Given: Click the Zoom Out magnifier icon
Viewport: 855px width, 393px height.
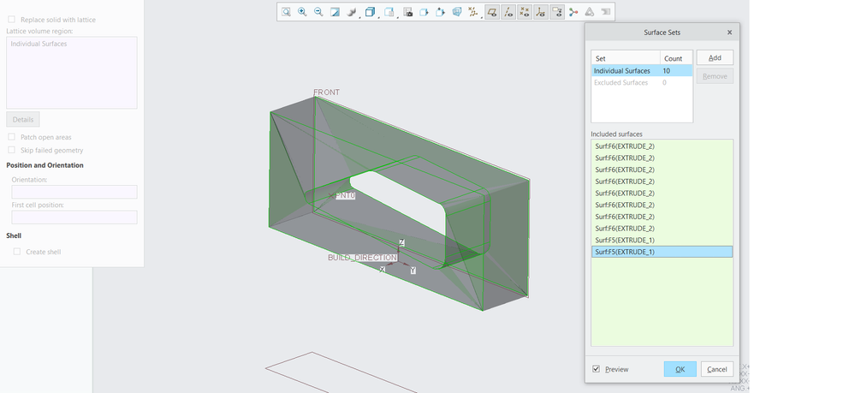Looking at the screenshot, I should (318, 12).
